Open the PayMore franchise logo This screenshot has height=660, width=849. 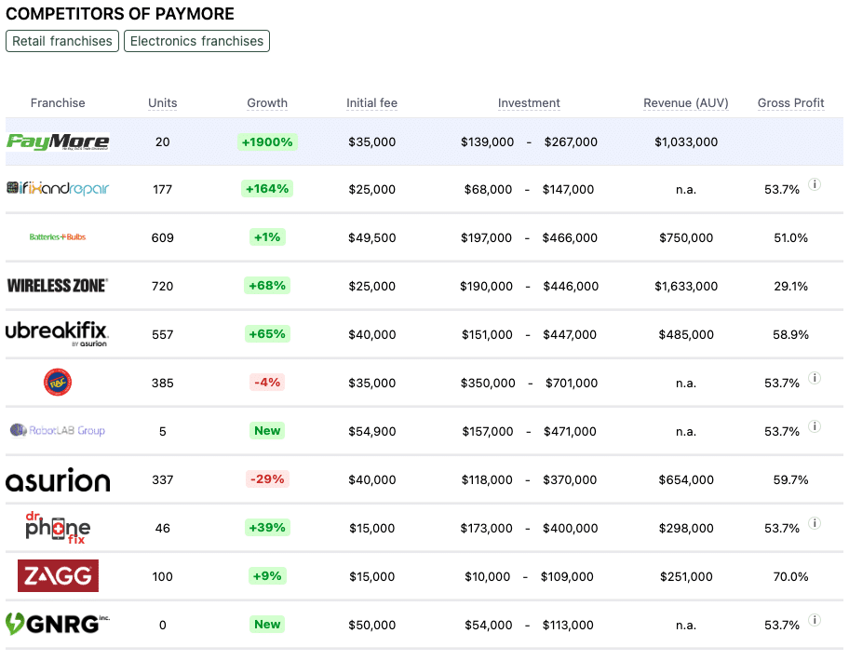(x=58, y=141)
